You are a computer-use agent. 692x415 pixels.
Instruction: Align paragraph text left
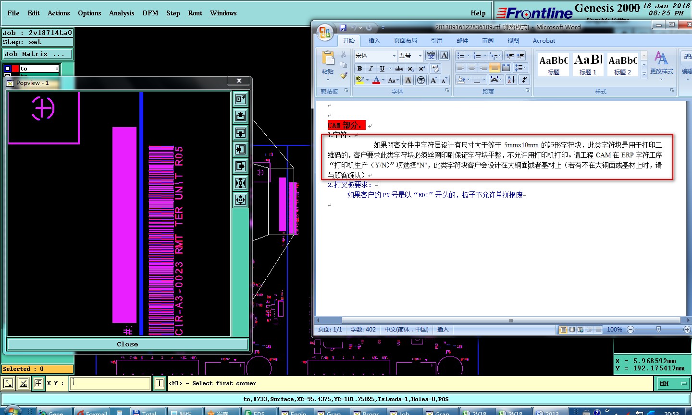[x=460, y=68]
